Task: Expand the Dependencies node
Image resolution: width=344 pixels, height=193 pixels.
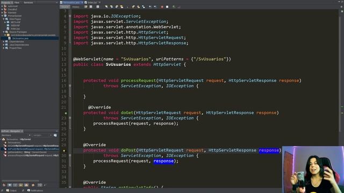Action: pos(4,41)
